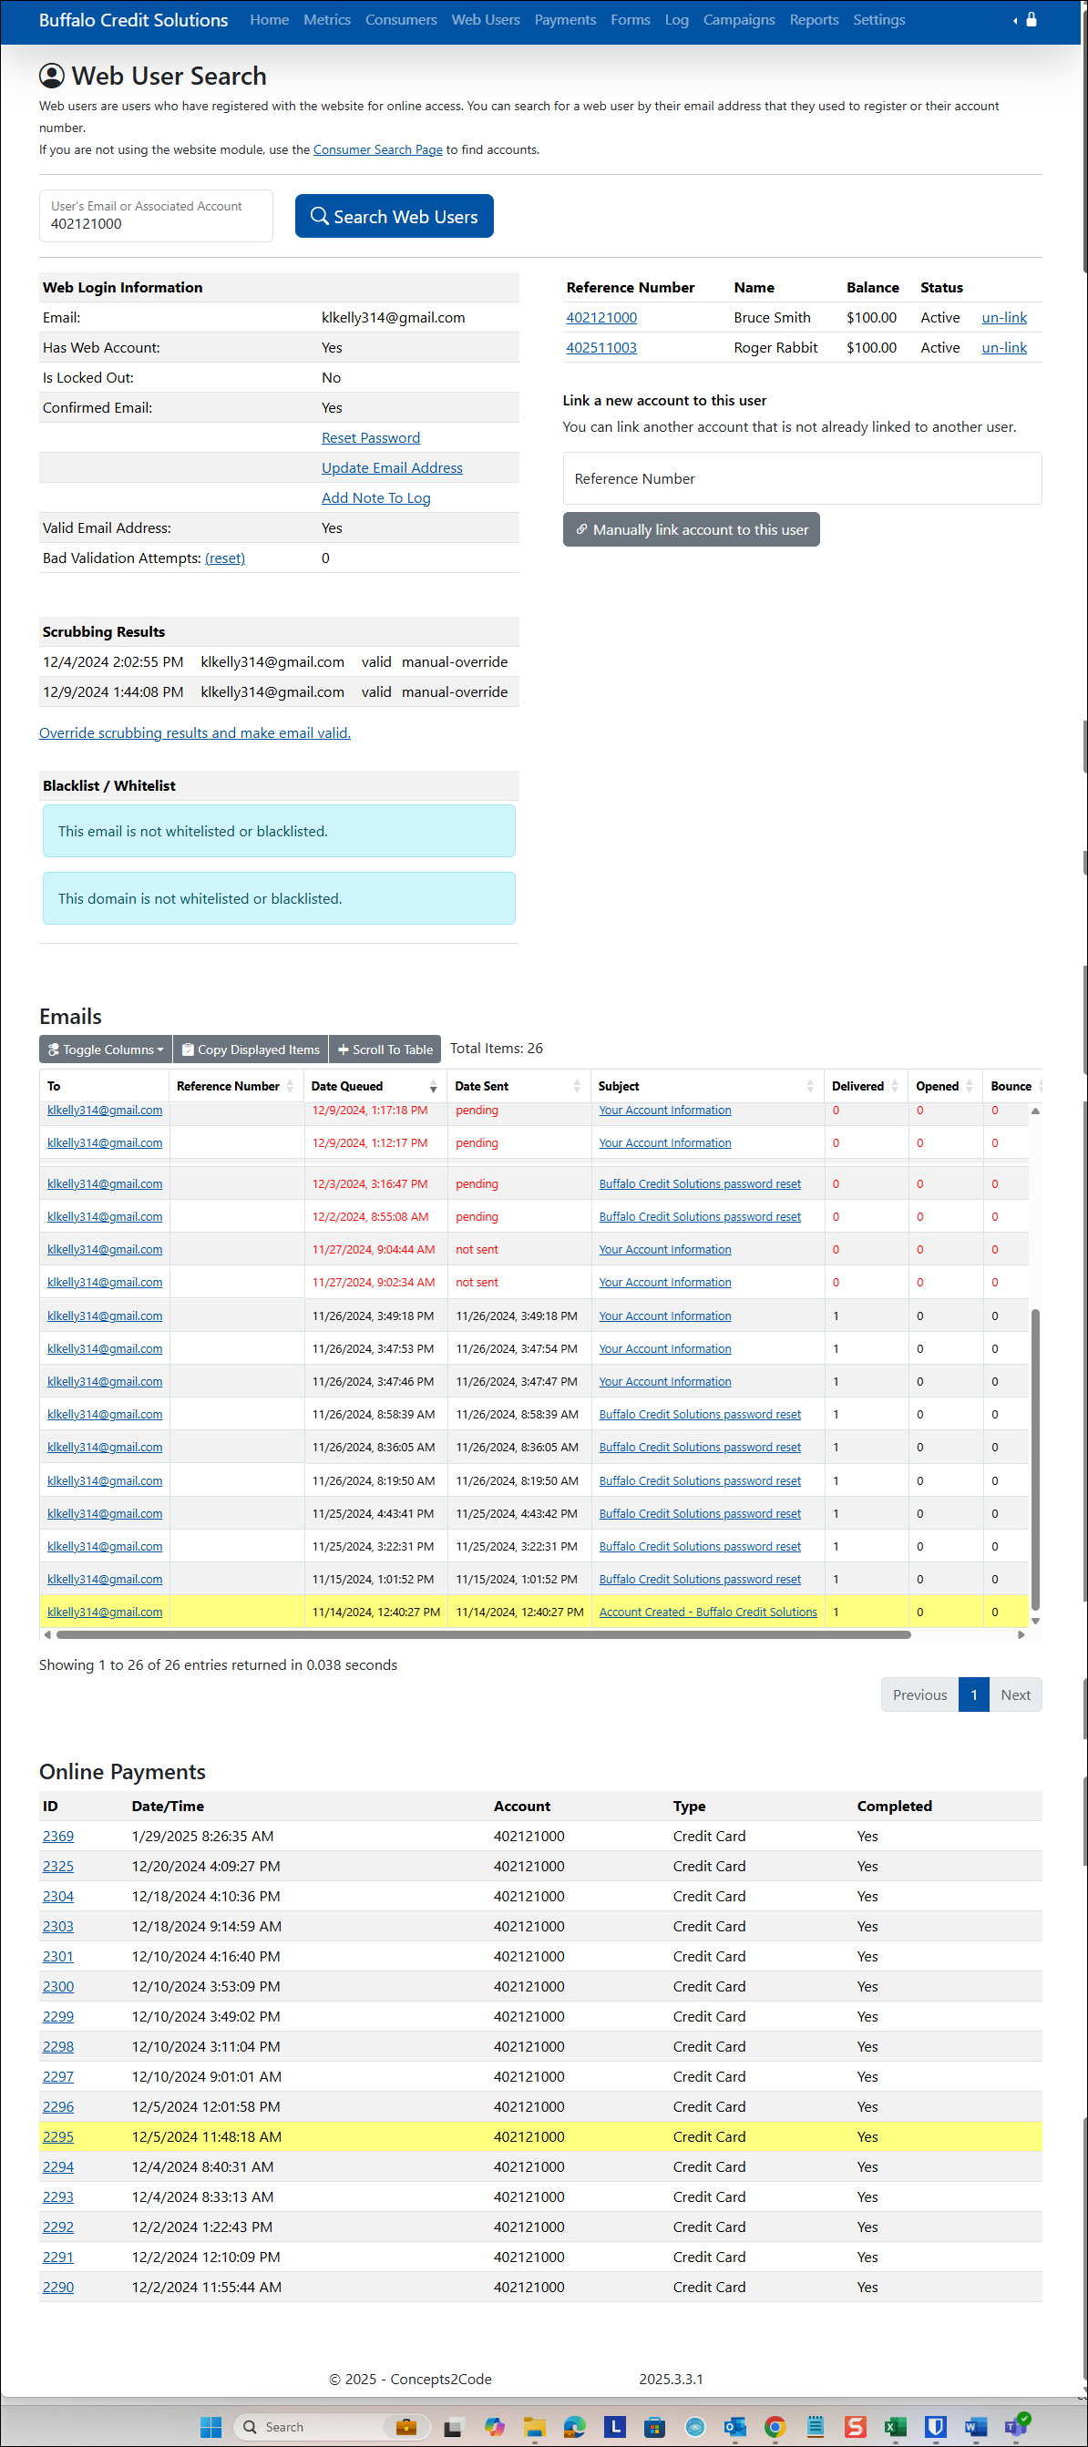Go to the Metrics menu
The width and height of the screenshot is (1088, 2447).
[327, 20]
